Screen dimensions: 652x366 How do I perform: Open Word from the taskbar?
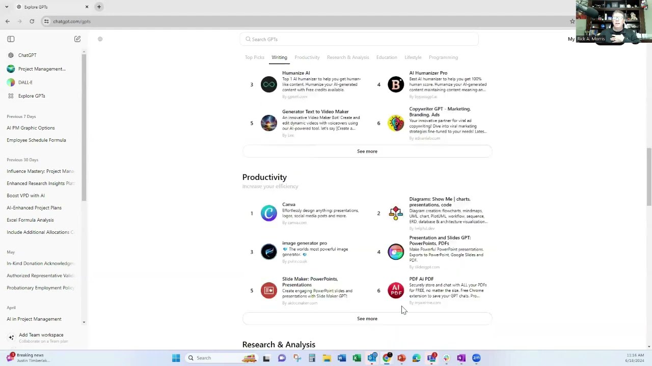[x=342, y=358]
